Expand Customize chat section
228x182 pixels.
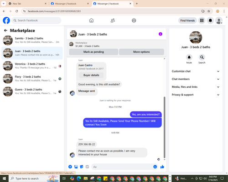point(196,71)
